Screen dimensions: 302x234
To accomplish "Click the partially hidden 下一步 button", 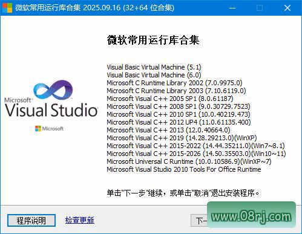I will pyautogui.click(x=199, y=221).
